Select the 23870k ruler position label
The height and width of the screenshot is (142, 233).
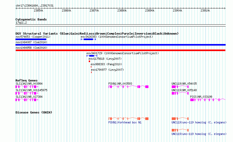point(94,10)
